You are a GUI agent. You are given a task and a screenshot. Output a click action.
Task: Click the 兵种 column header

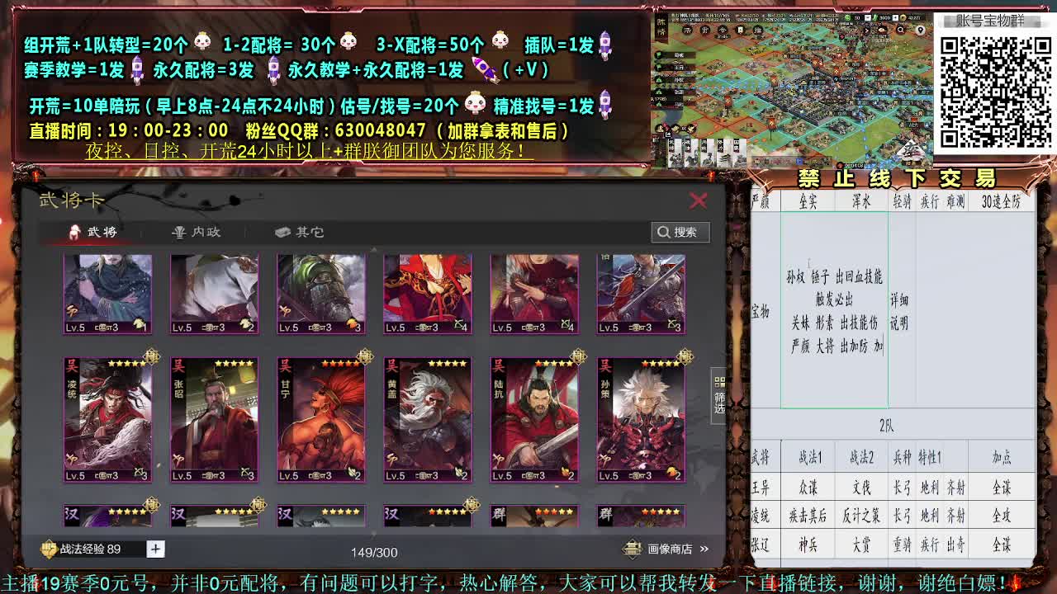[x=901, y=457]
